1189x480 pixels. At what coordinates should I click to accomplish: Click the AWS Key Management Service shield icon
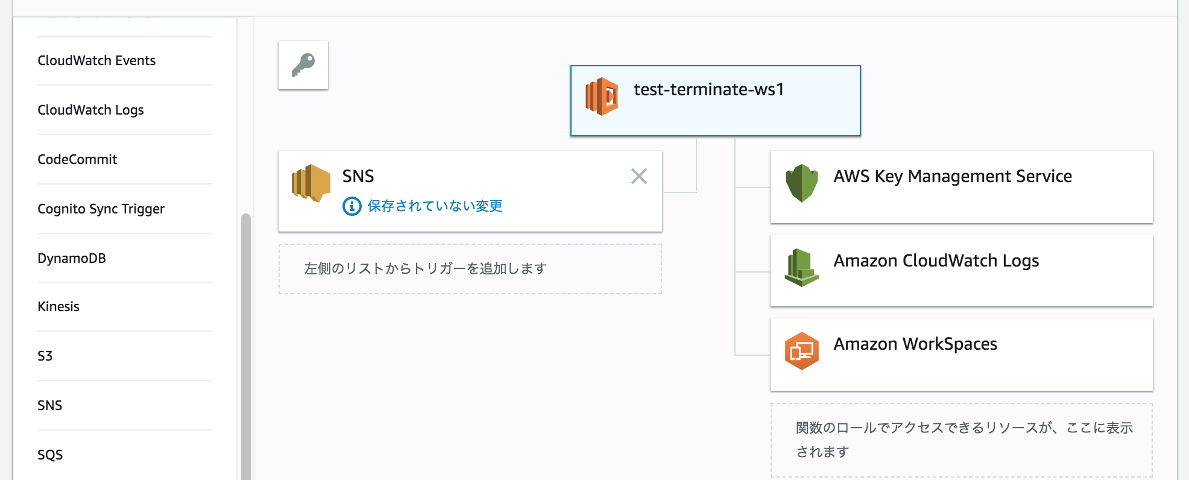coord(802,183)
